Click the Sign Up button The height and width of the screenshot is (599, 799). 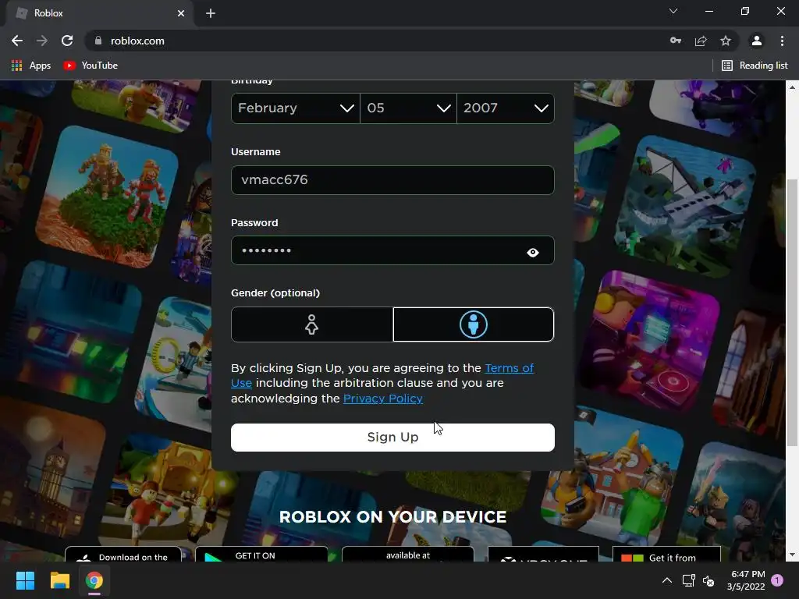(x=392, y=438)
